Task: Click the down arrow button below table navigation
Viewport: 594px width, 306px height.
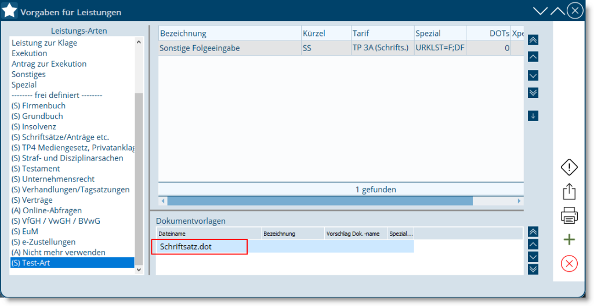Action: pyautogui.click(x=533, y=116)
